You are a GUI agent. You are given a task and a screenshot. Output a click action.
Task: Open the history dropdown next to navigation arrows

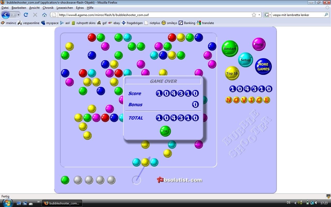click(x=18, y=15)
